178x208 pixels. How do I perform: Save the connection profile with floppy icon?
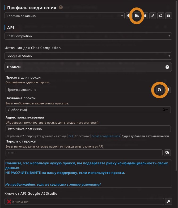[x=145, y=16]
